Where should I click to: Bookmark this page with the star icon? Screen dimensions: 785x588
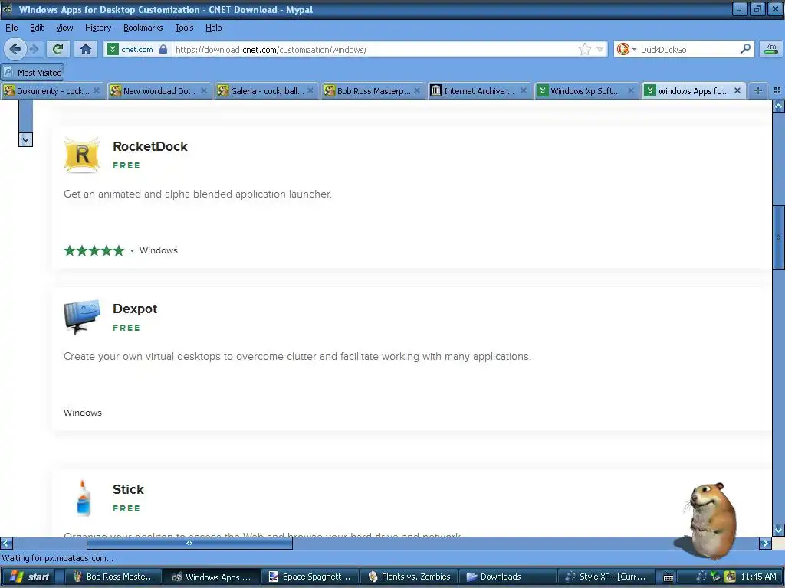pos(584,49)
